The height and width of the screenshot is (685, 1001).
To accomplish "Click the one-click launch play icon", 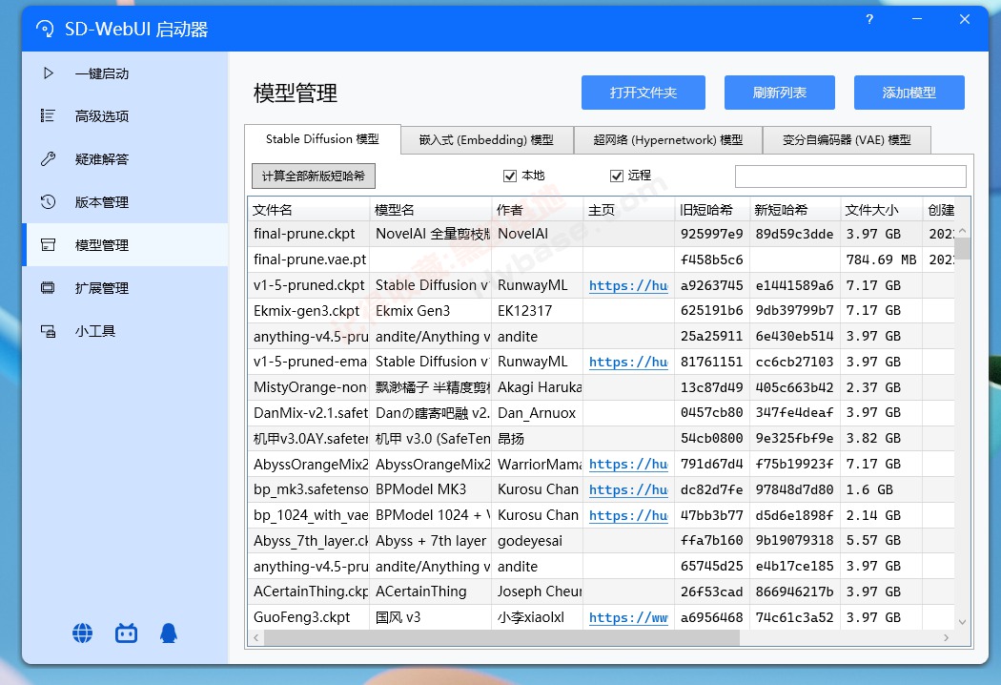I will pyautogui.click(x=49, y=73).
